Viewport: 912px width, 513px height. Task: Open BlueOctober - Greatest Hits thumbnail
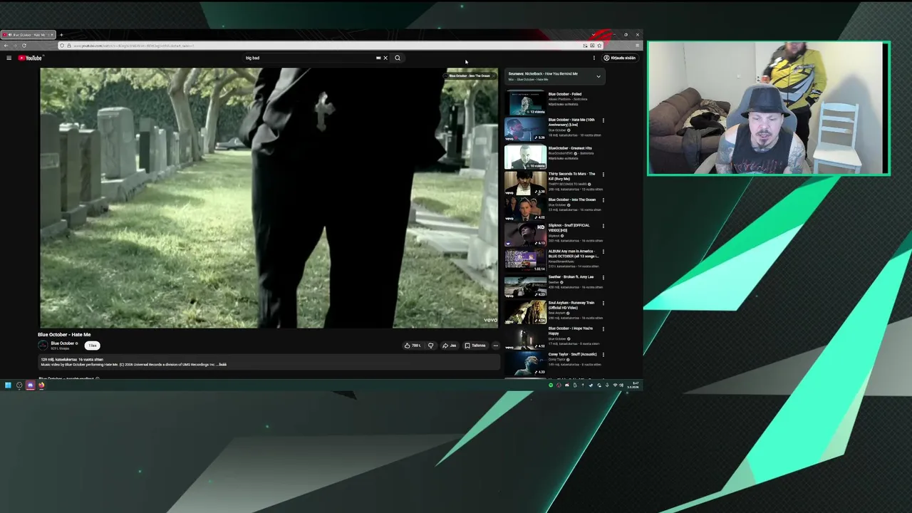click(525, 157)
